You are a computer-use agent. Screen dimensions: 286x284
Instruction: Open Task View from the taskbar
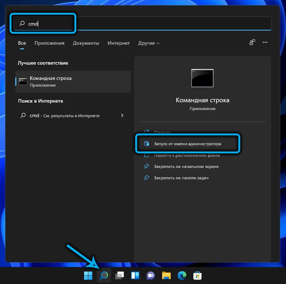point(120,275)
